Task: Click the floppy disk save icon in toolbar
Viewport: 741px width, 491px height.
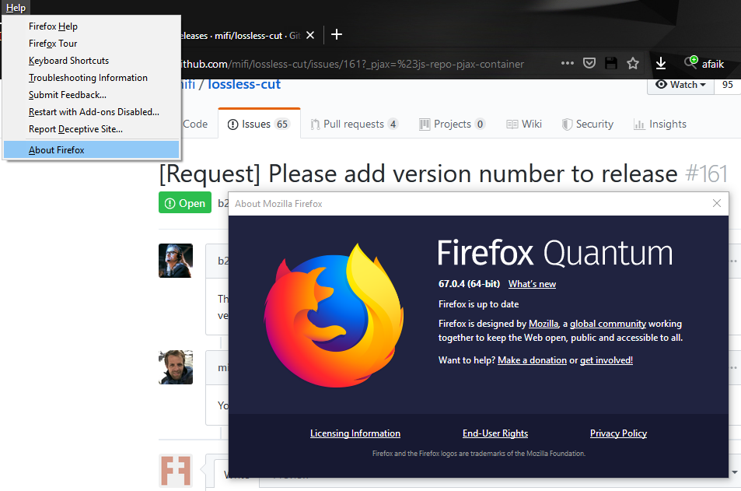Action: click(x=610, y=64)
